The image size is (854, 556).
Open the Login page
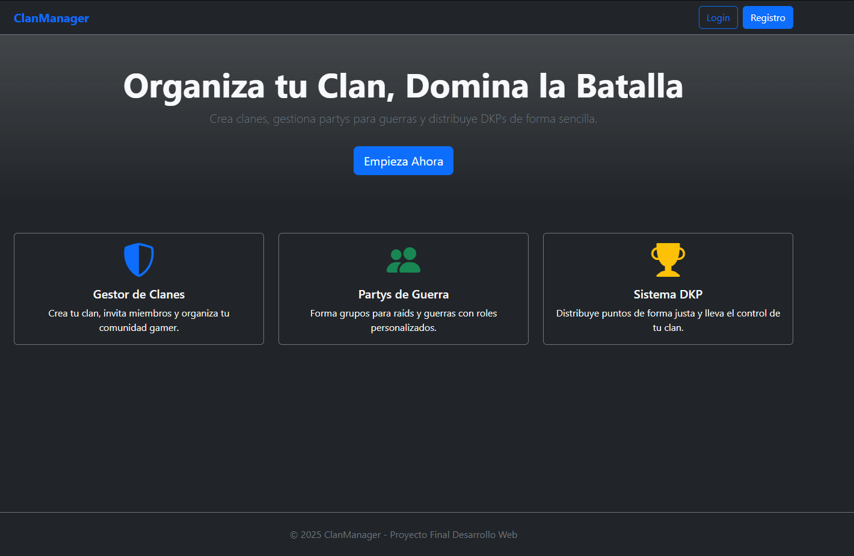[x=718, y=17]
